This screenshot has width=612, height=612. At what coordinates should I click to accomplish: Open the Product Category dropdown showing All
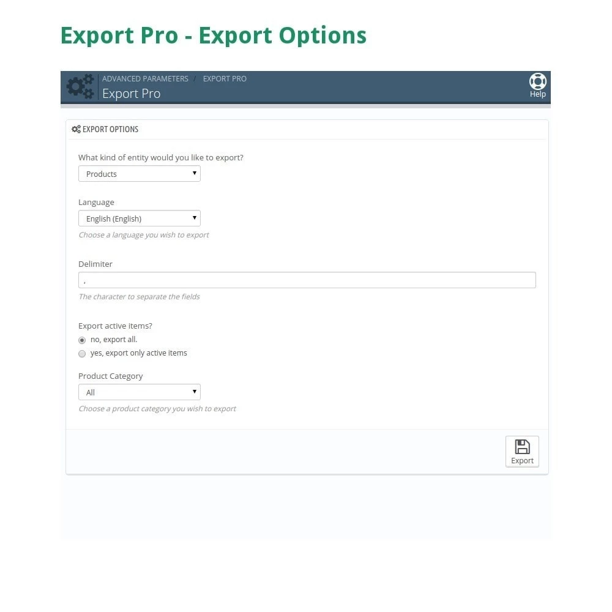click(x=140, y=392)
